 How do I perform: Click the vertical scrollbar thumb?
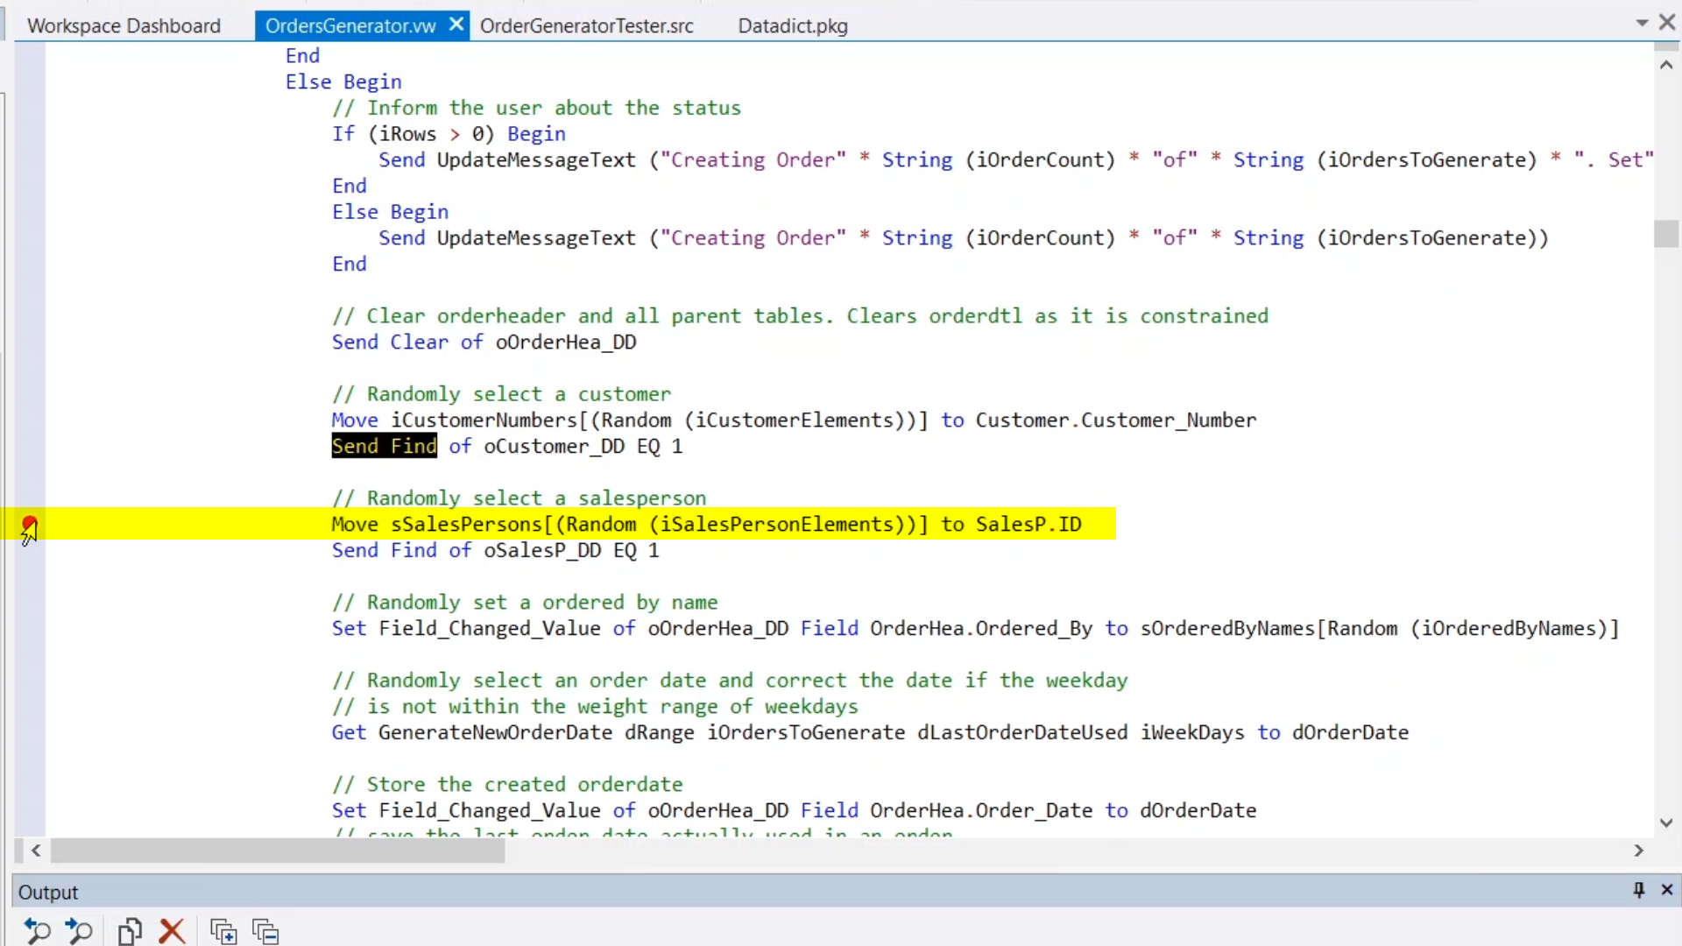1665,234
